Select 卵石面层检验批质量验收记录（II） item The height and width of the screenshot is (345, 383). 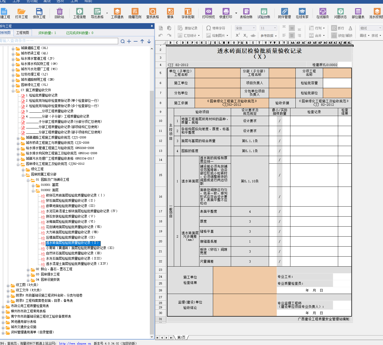pyautogui.click(x=71, y=201)
